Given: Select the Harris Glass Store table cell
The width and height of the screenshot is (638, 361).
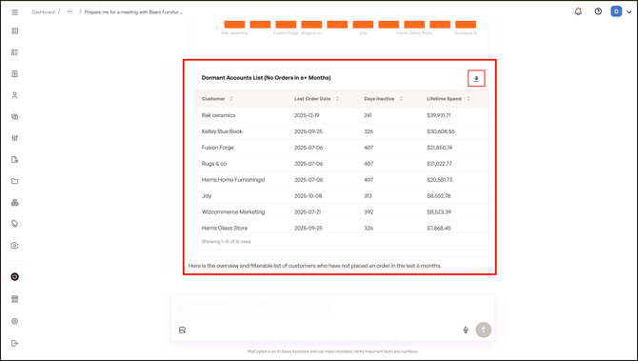Looking at the screenshot, I should pyautogui.click(x=225, y=228).
